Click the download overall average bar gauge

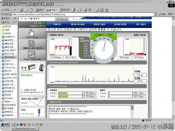[x=70, y=93]
